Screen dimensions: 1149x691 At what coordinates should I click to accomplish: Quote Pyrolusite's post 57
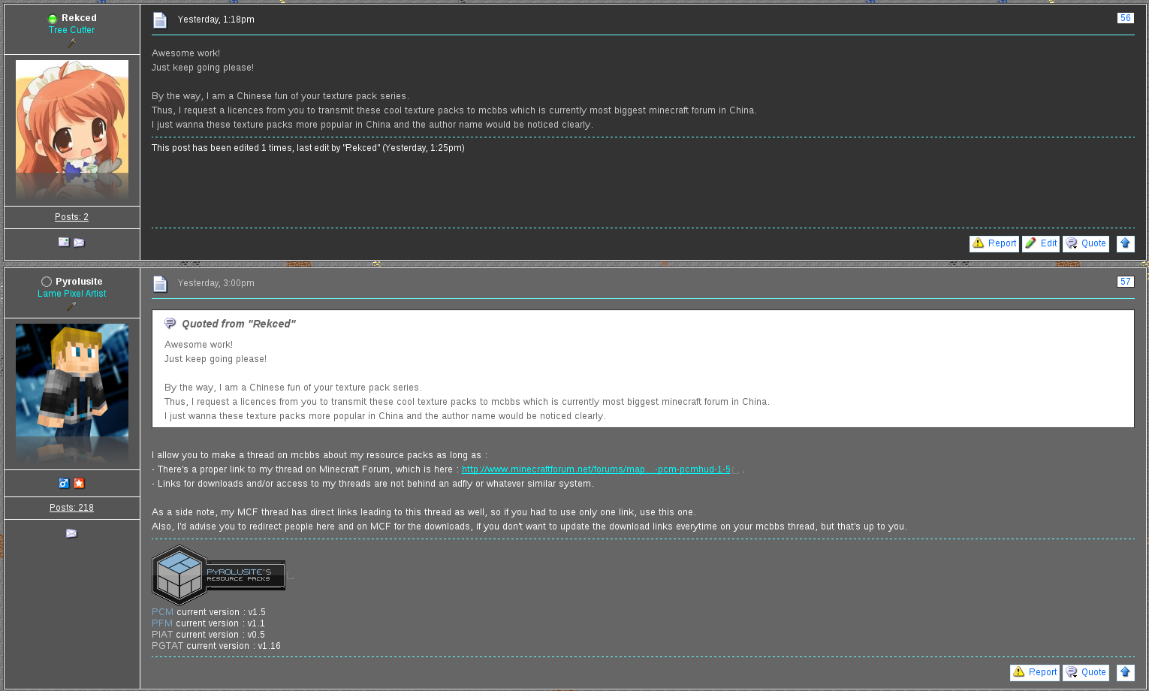(1086, 672)
